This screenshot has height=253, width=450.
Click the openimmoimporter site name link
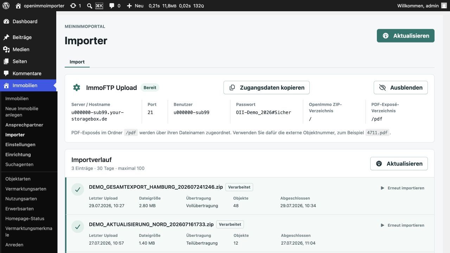point(44,6)
